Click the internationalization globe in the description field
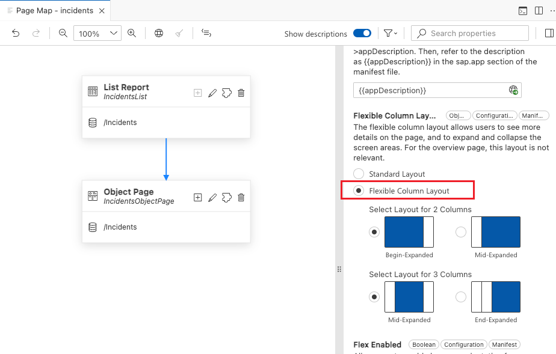The width and height of the screenshot is (556, 354). [513, 90]
